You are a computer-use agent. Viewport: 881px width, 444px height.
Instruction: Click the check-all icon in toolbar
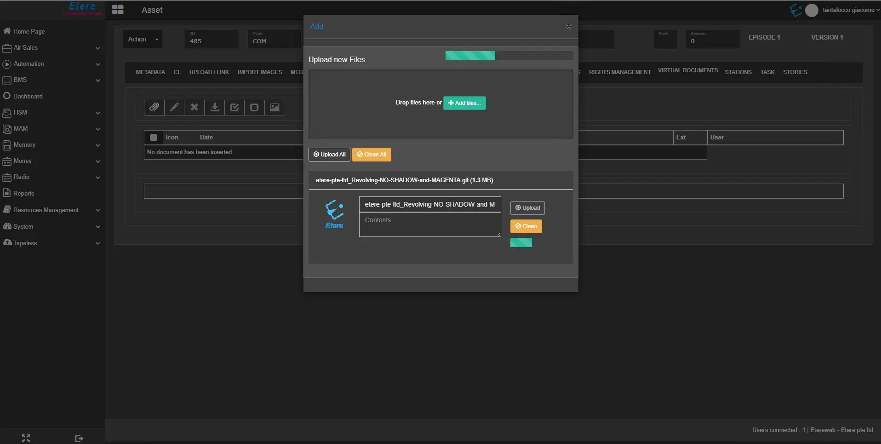tap(235, 107)
